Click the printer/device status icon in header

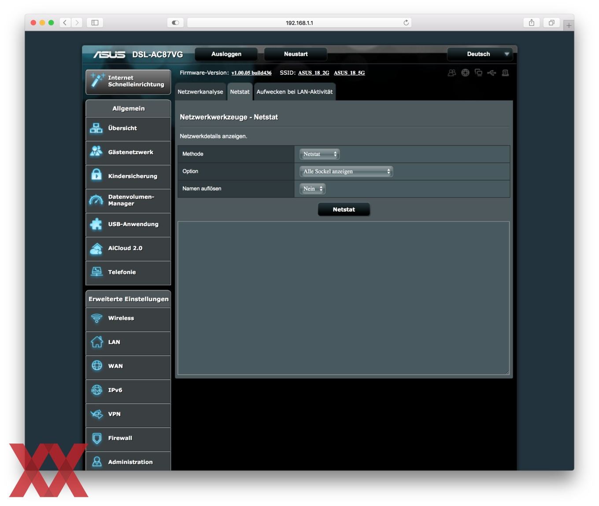pos(505,73)
